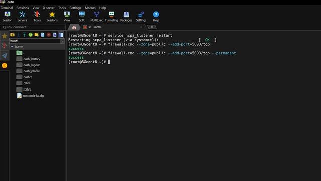Open the Sessions menu

point(23,8)
